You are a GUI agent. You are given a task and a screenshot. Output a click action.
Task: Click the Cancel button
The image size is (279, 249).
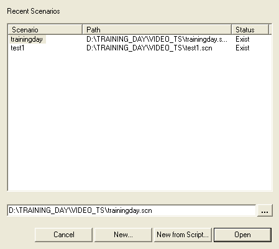click(63, 235)
